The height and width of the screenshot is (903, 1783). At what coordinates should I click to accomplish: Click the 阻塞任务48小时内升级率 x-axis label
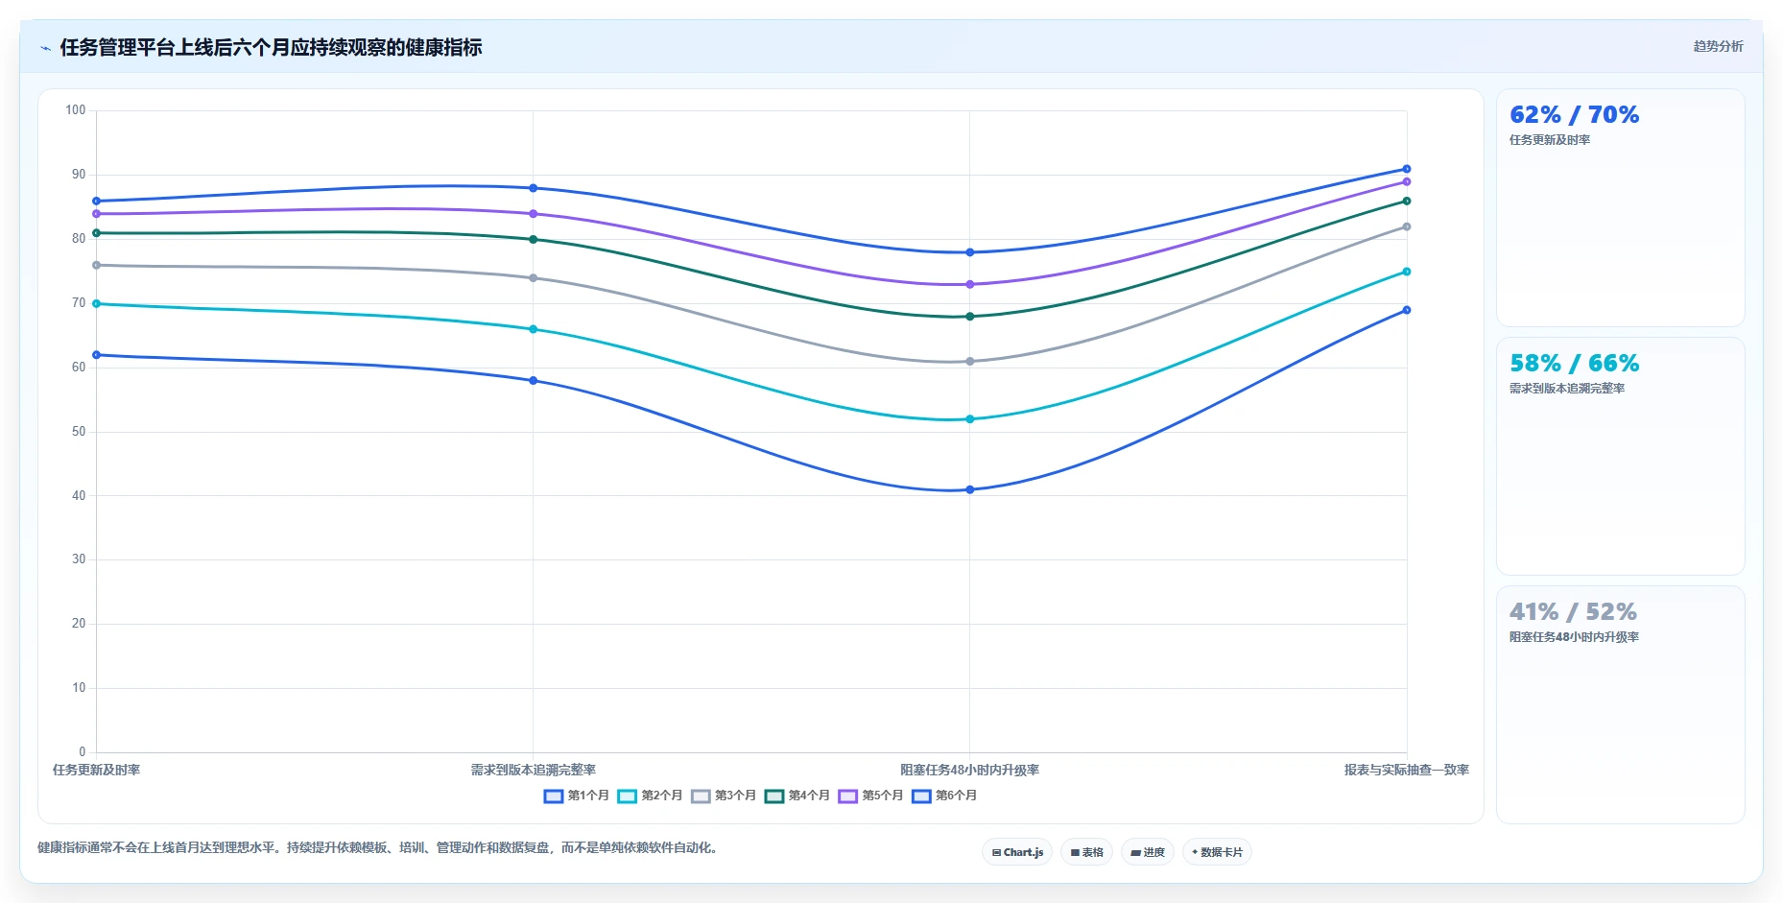[969, 770]
